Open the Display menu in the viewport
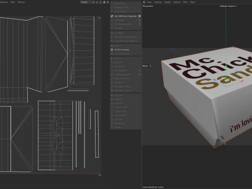252x189 pixels. [x=167, y=2]
